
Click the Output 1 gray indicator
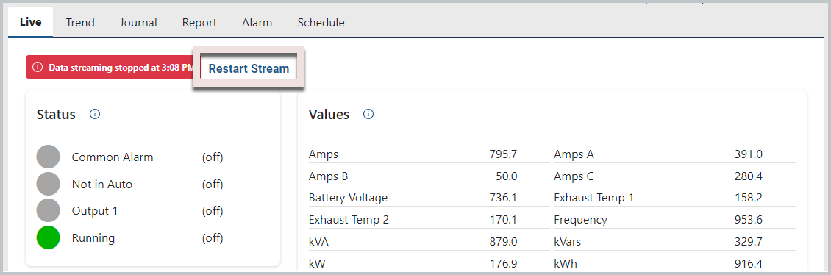click(49, 211)
